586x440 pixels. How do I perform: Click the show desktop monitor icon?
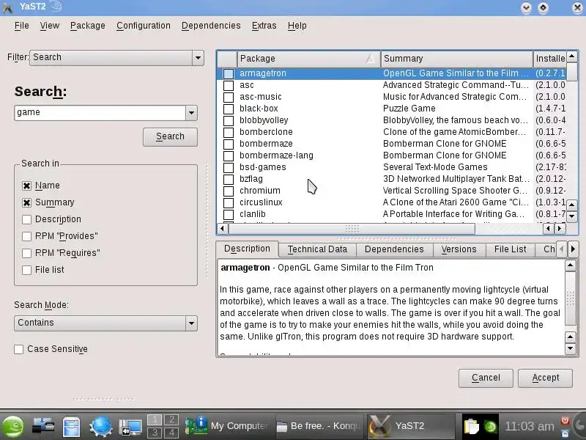(130, 428)
